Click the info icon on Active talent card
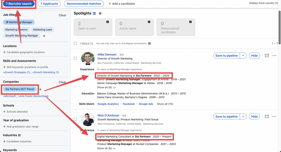 click(149, 22)
